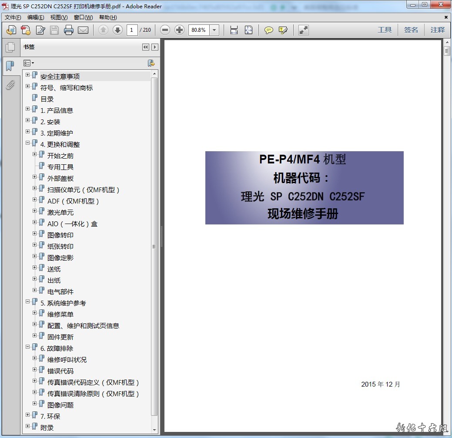
Task: Open the 视图(V) menu
Action: point(59,17)
